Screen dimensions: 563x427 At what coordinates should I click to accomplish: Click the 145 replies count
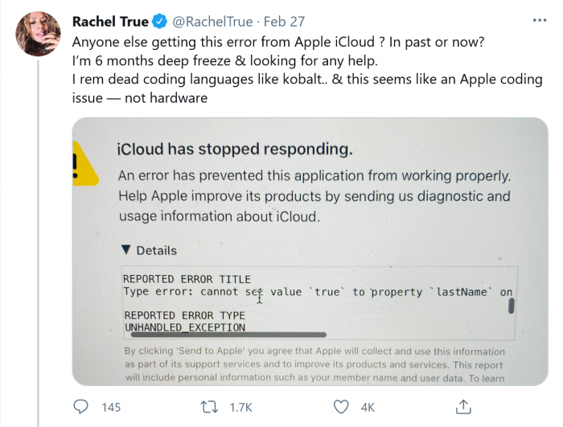pyautogui.click(x=111, y=407)
